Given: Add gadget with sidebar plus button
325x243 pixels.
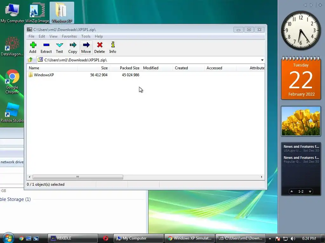Looking at the screenshot, I should tap(320, 5).
